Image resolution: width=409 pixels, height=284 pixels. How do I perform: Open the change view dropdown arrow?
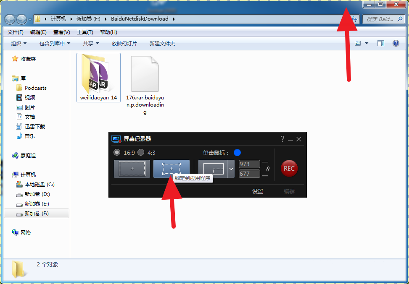point(366,43)
